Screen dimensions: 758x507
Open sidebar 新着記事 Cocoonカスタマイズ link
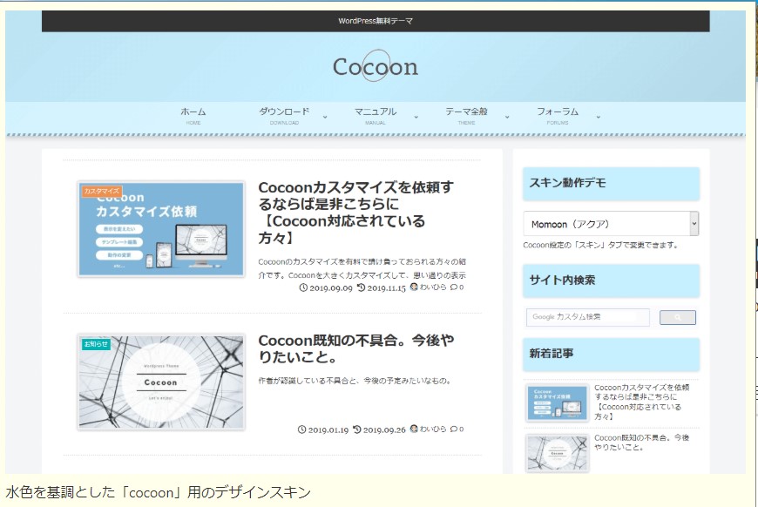642,402
